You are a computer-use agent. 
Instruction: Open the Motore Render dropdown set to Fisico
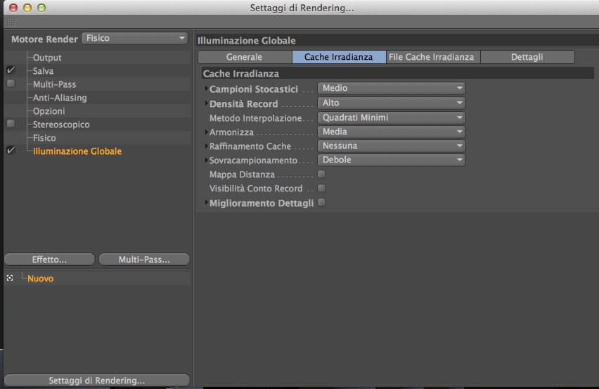tap(135, 38)
